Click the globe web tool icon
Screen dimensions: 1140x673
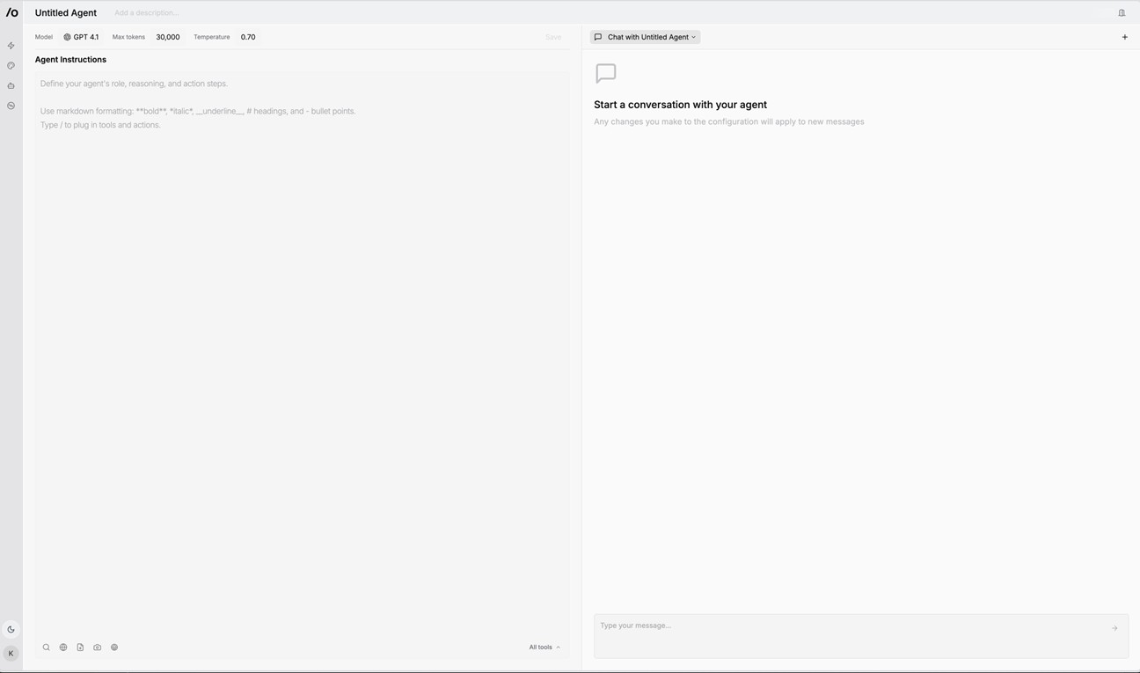pyautogui.click(x=63, y=647)
